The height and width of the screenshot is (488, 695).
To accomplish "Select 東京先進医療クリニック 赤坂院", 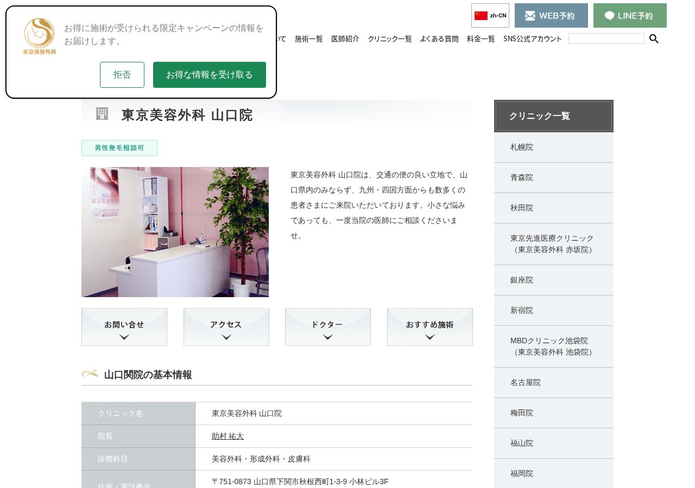I will (554, 244).
